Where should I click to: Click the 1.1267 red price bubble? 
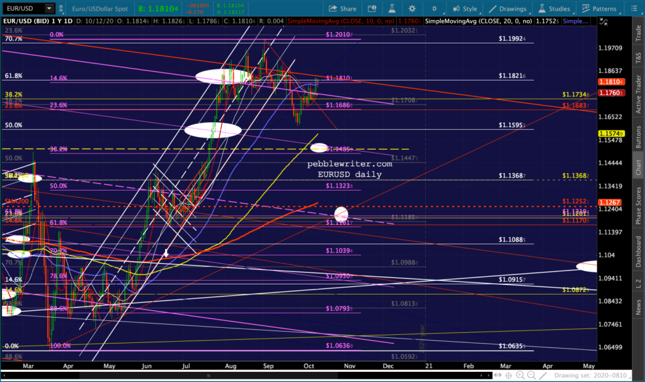coord(611,202)
